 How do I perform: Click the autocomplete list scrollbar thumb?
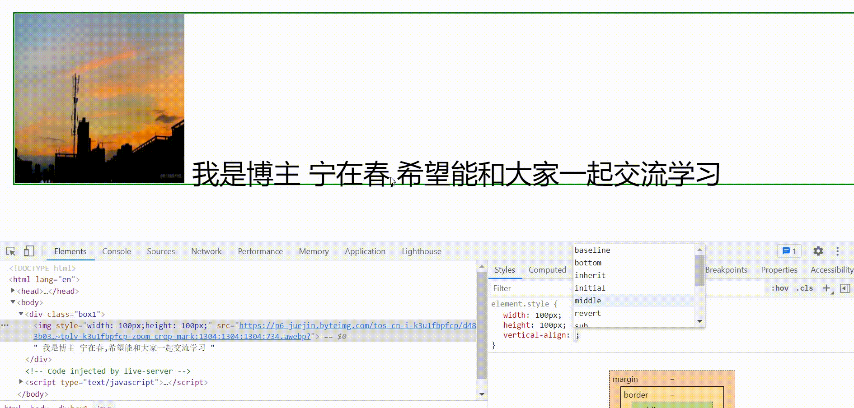click(699, 270)
